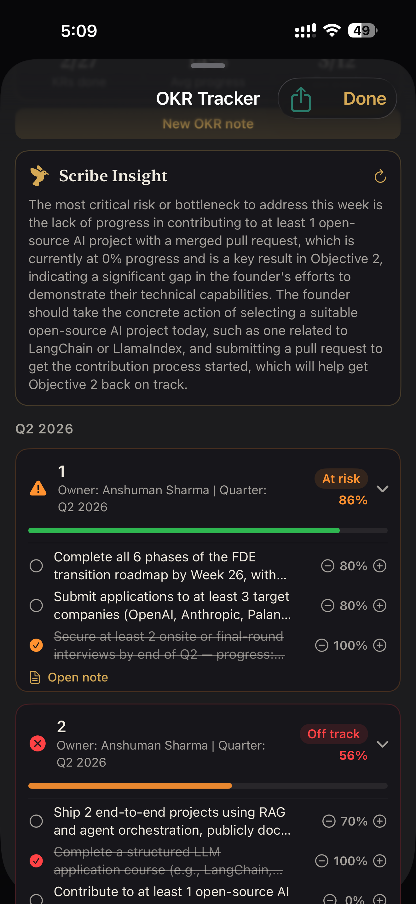
Task: Tap the red X status icon on Objective 2
Action: tap(38, 743)
